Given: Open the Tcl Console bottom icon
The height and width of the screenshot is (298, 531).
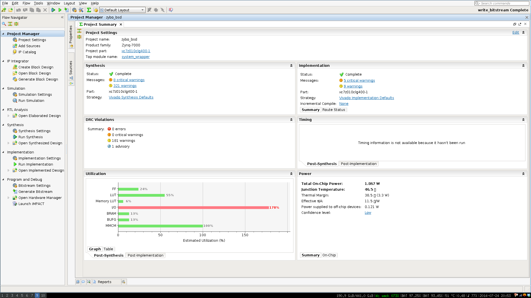Looking at the screenshot, I should (78, 282).
